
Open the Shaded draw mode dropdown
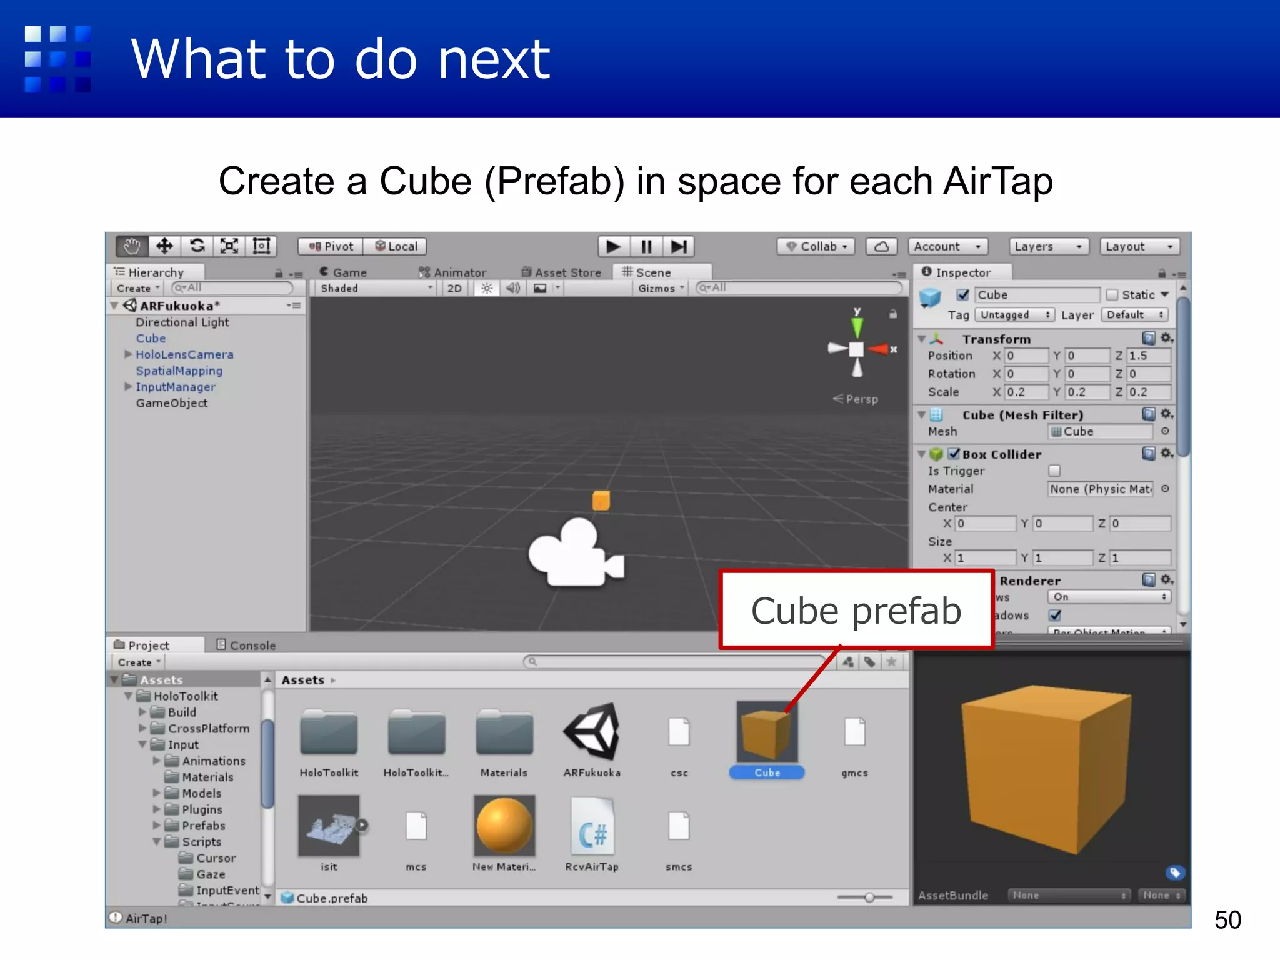376,288
